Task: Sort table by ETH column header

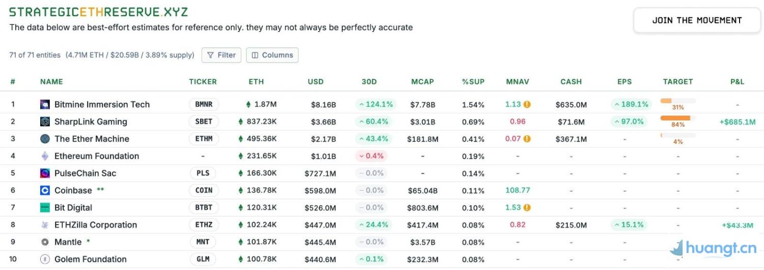Action: tap(256, 81)
